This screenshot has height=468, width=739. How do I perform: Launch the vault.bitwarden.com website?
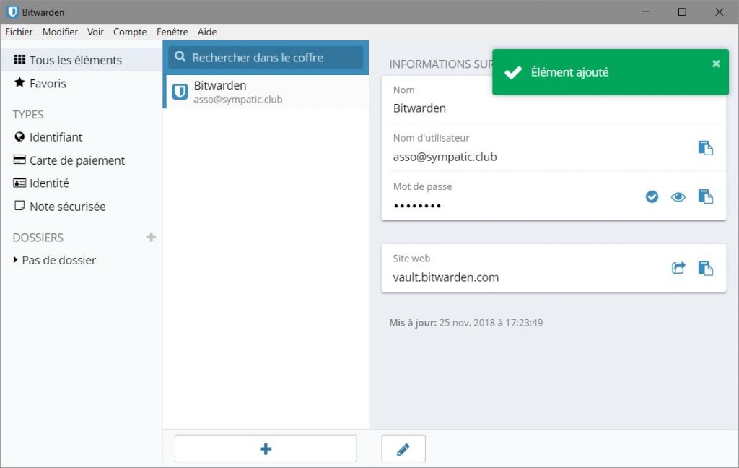[678, 268]
